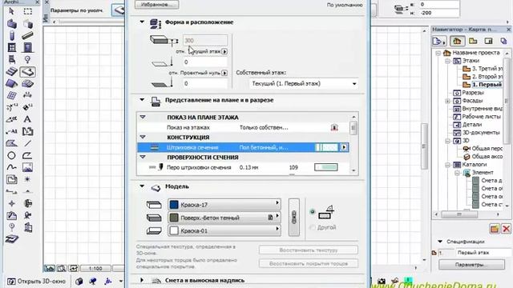This screenshot has height=288, width=513.
Task: Click the new folder icon beside red X
Action: (495, 229)
